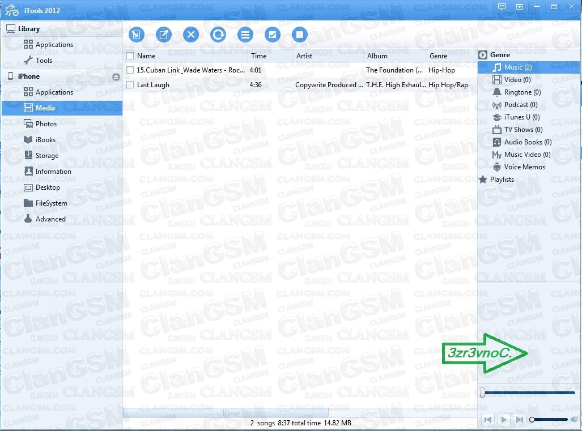582x431 pixels.
Task: Open the title bar dropdown menu icon
Action: click(519, 7)
